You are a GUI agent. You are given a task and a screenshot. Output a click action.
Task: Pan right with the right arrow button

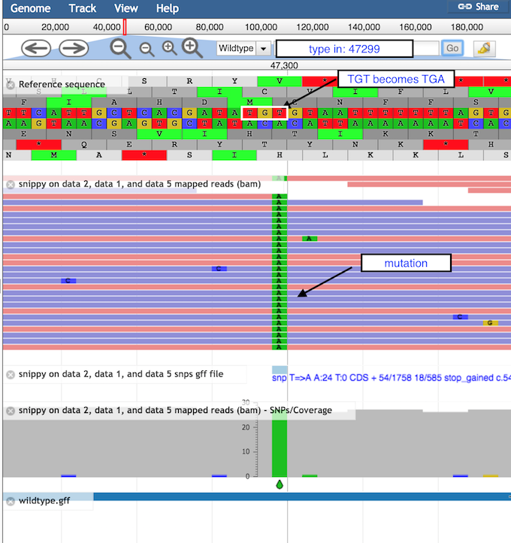tap(74, 48)
